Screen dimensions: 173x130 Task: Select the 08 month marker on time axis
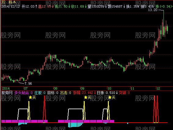(x=55, y=88)
